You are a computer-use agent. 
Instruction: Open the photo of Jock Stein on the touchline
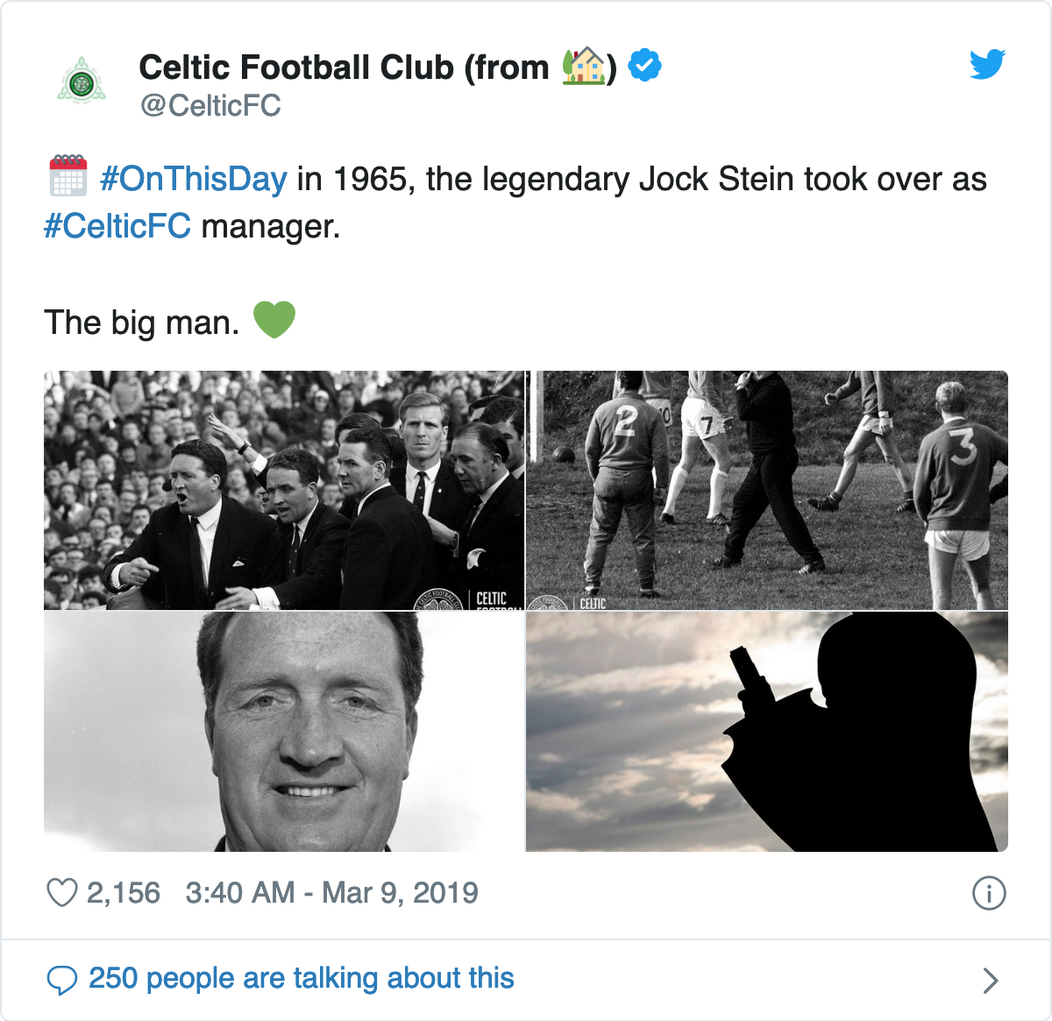click(x=284, y=489)
